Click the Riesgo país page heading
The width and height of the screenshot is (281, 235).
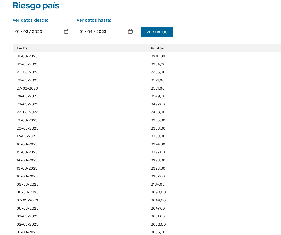[36, 6]
